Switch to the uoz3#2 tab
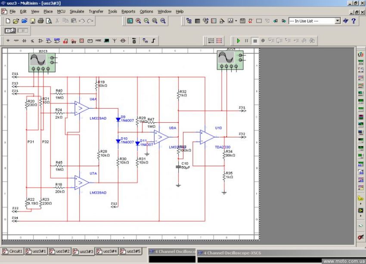Image resolution: width=366 pixels, height=264 pixels. click(x=60, y=251)
